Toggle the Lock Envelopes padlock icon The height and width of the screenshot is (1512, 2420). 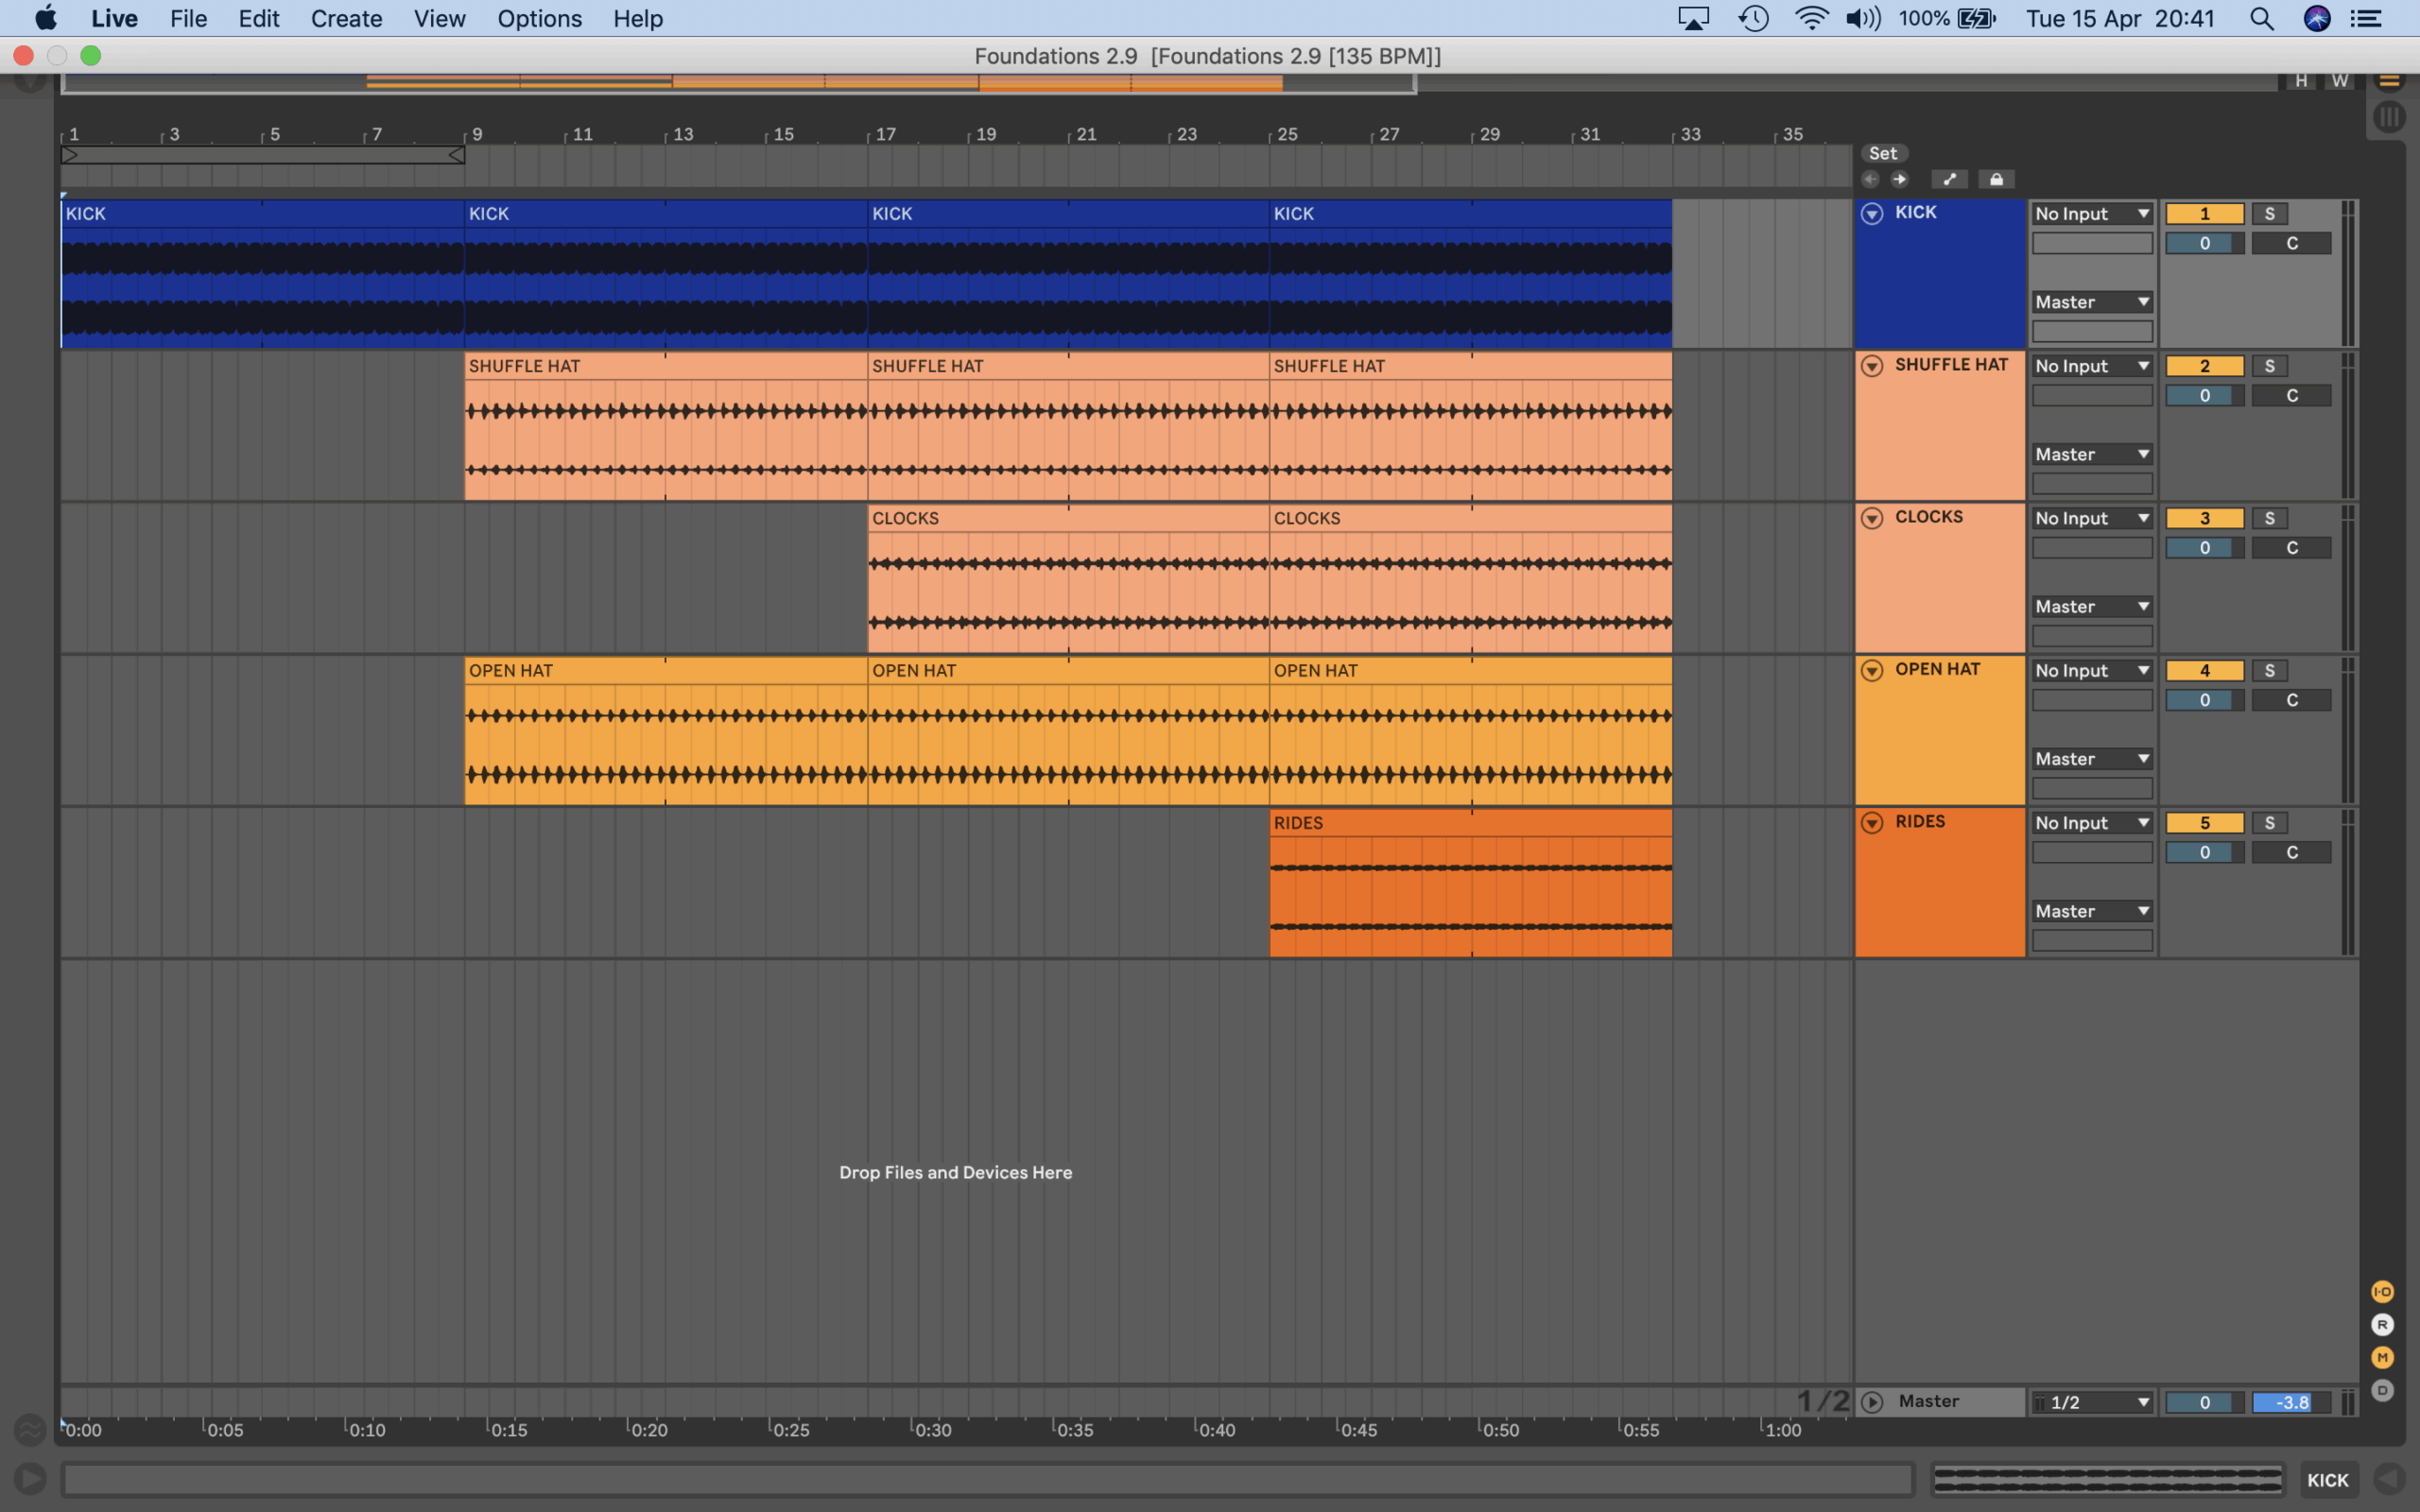pos(1996,180)
